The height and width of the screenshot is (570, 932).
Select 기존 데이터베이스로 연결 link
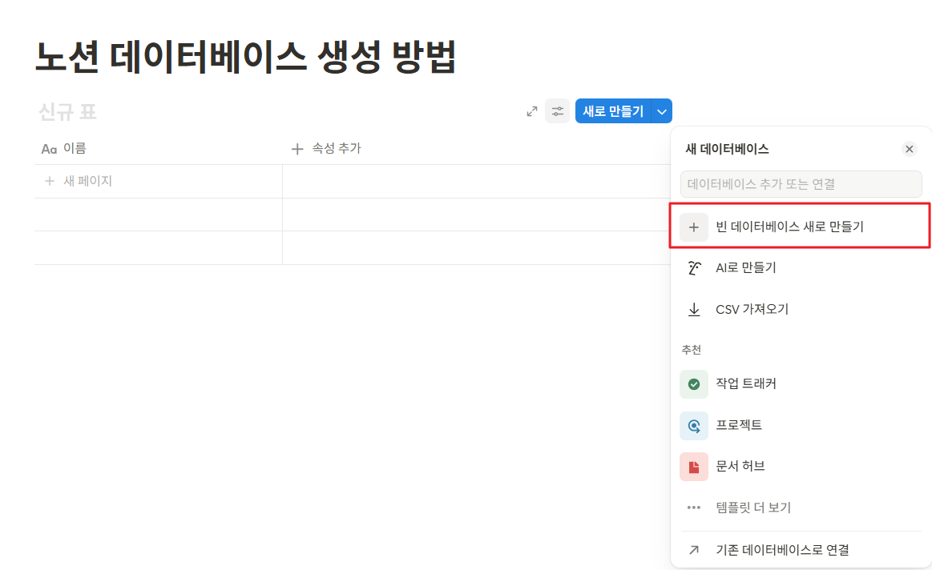(x=781, y=549)
